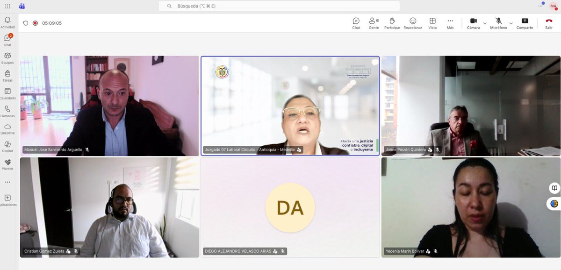Image resolution: width=561 pixels, height=270 pixels.
Task: Open the Actividad feed in sidebar
Action: click(7, 22)
